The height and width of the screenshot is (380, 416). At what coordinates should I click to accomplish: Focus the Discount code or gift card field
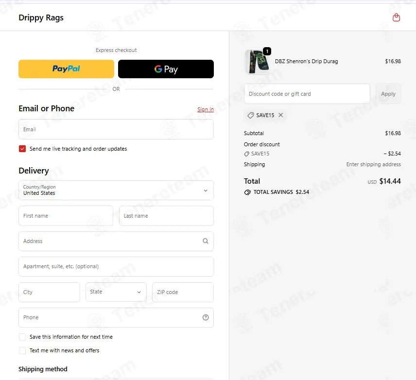tap(307, 94)
